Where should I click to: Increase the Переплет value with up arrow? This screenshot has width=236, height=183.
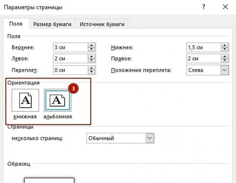92,68
